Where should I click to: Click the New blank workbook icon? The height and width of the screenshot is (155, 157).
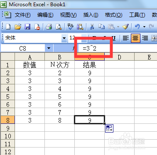[8, 26]
